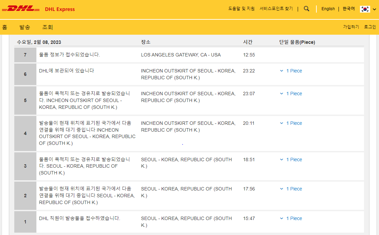Viewport: 379px width, 235px height.
Task: Select row 2 waiting status text for SEOUL
Action: coord(87,196)
